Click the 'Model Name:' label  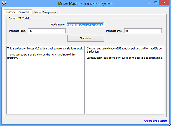pos(58,25)
